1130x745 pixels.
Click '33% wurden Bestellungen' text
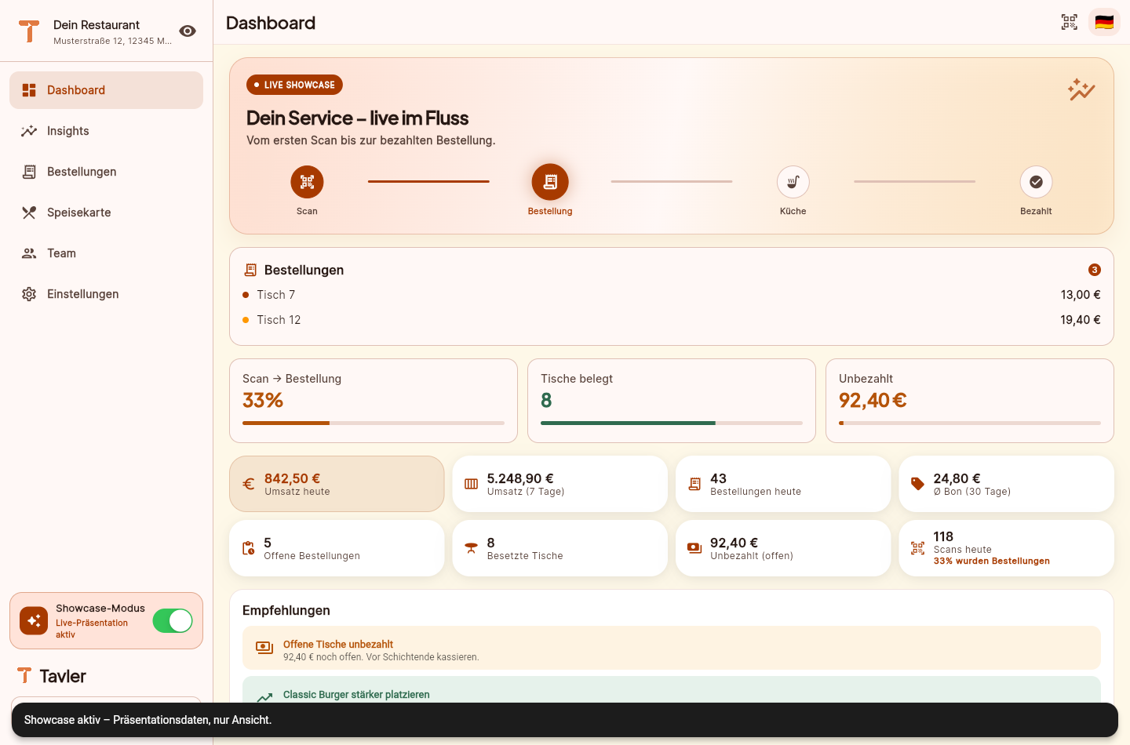pyautogui.click(x=991, y=561)
